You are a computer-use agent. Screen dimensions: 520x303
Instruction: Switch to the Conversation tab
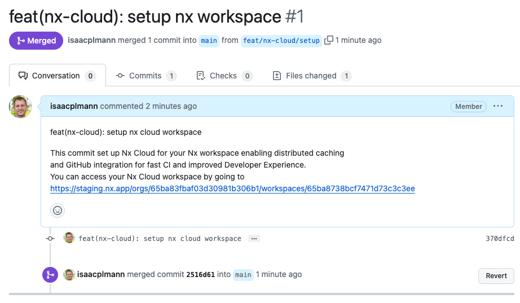click(57, 76)
